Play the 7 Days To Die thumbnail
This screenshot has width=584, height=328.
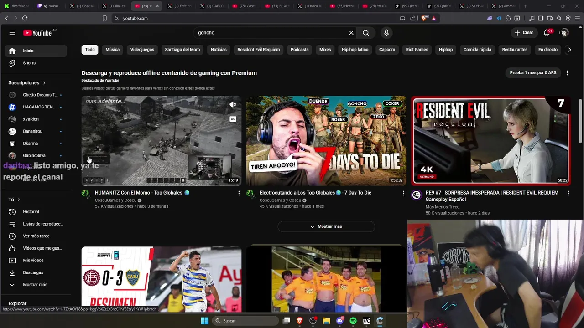pyautogui.click(x=326, y=140)
